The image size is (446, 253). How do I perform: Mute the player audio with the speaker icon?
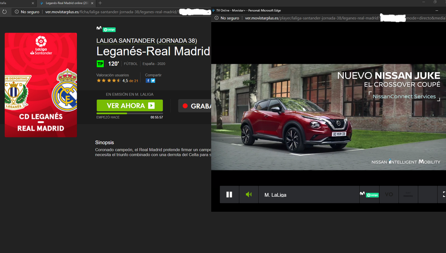pyautogui.click(x=249, y=195)
